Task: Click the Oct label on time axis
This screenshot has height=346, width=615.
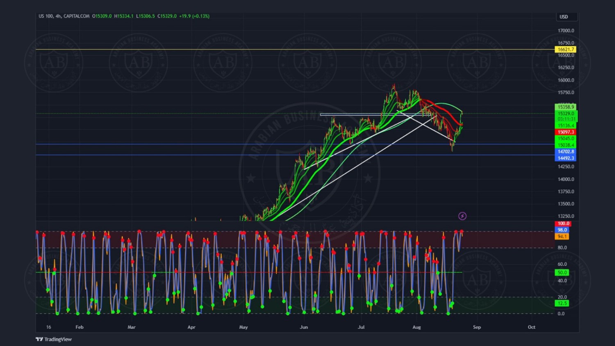Action: tap(532, 327)
